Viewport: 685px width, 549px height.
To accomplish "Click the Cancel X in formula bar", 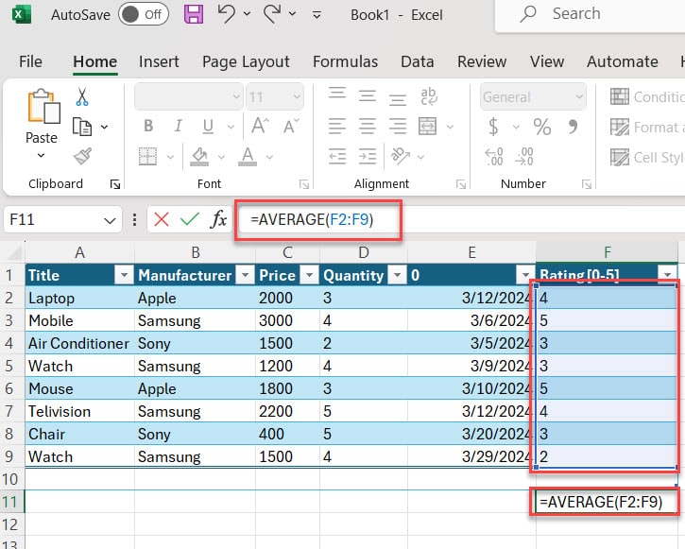I will (x=162, y=219).
